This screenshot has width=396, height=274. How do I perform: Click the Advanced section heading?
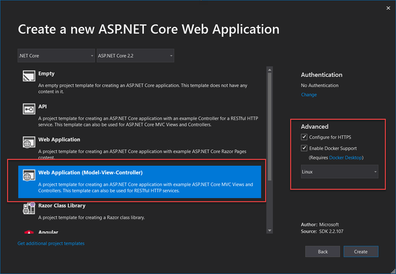click(315, 127)
